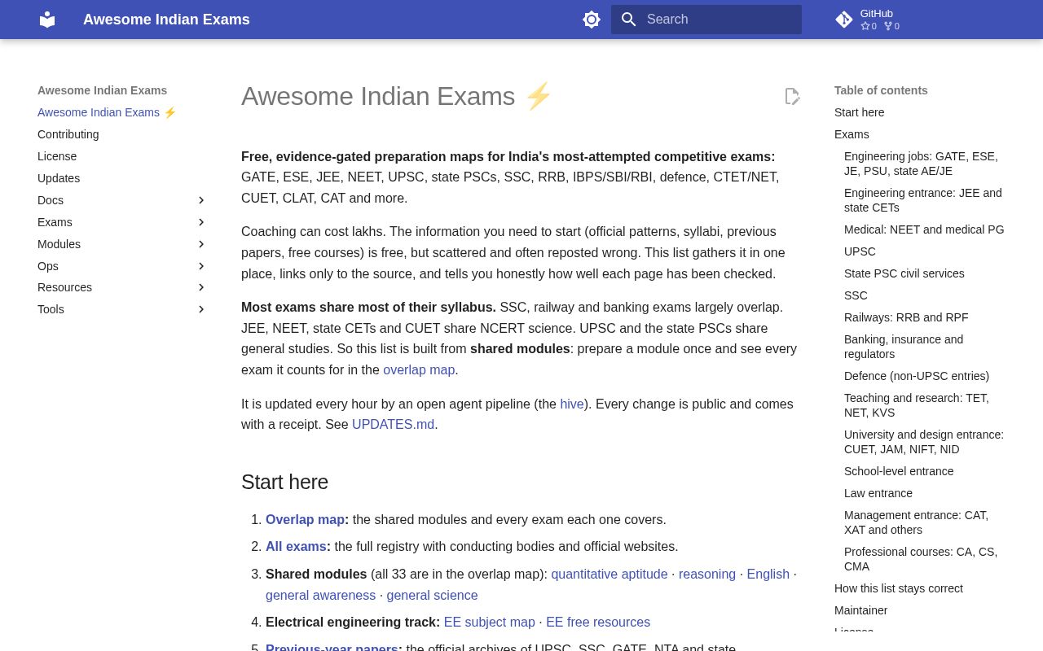Image resolution: width=1043 pixels, height=651 pixels.
Task: Follow the 'overlap map' paragraph link
Action: pyautogui.click(x=419, y=369)
